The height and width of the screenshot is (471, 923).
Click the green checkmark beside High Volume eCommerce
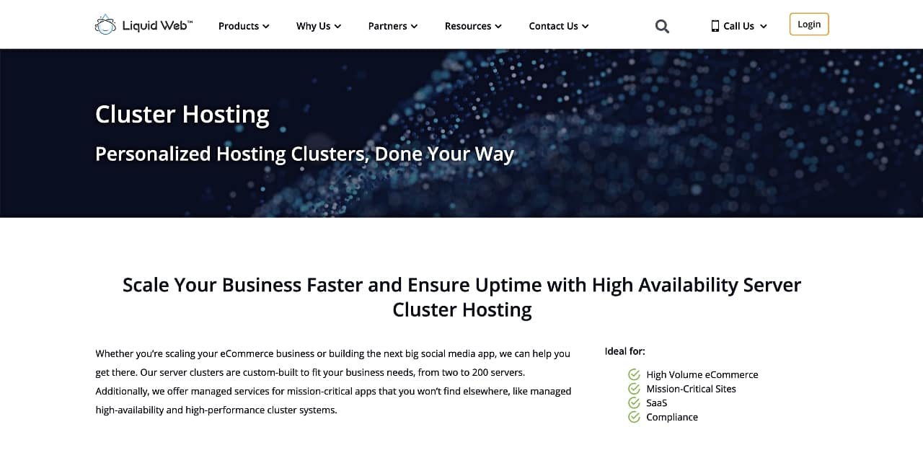point(634,374)
